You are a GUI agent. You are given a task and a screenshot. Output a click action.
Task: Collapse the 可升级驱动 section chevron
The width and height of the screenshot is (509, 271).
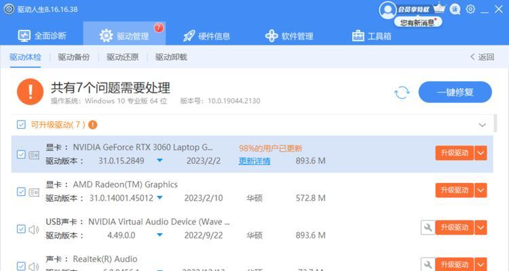[x=483, y=125]
